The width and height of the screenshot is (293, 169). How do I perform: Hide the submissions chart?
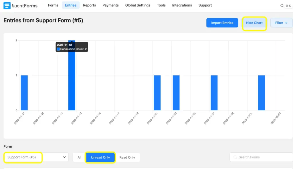(x=254, y=23)
